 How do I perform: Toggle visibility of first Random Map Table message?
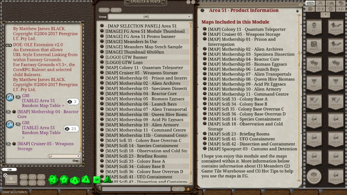(18, 97)
